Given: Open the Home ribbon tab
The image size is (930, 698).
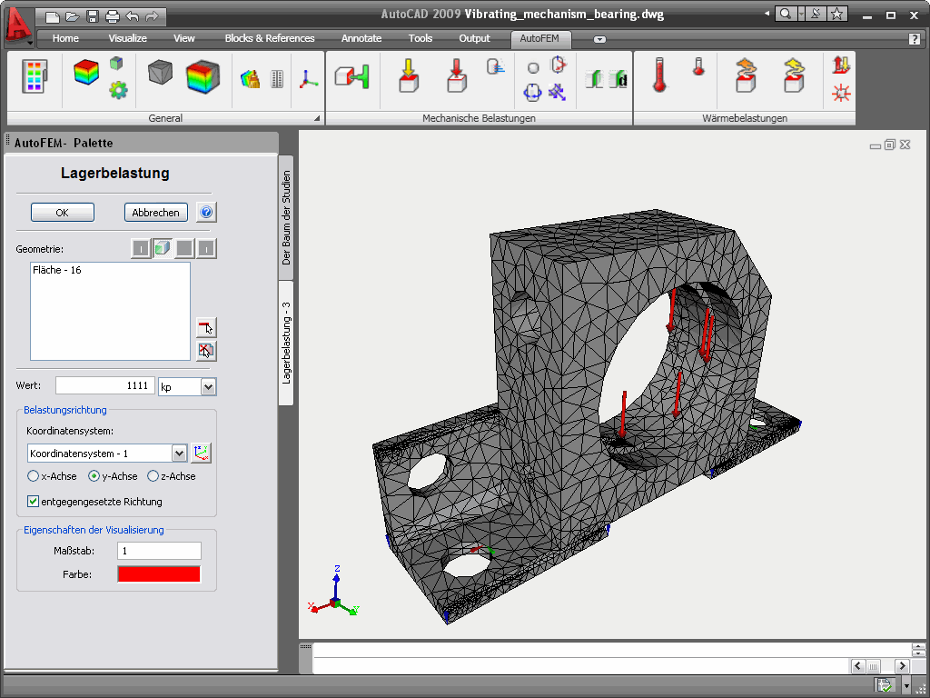Looking at the screenshot, I should [65, 38].
